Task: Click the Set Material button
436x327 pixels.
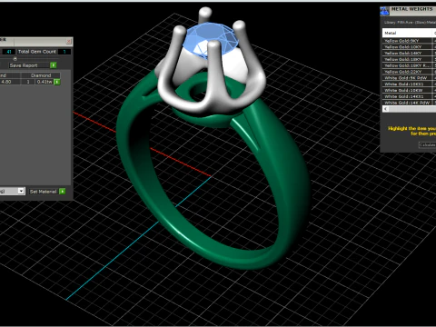Action: 44,192
